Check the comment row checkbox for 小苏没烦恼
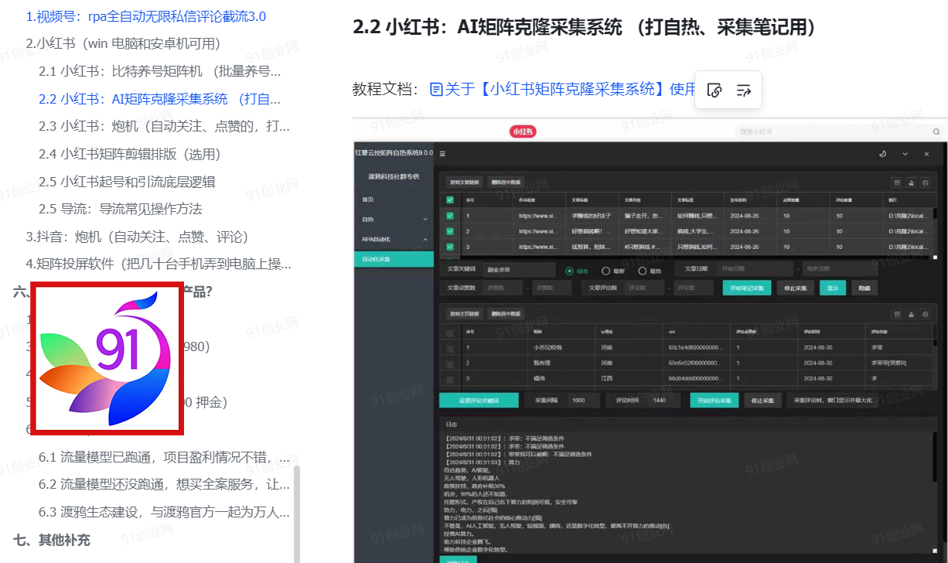Screen dimensions: 948x563 pyautogui.click(x=451, y=348)
